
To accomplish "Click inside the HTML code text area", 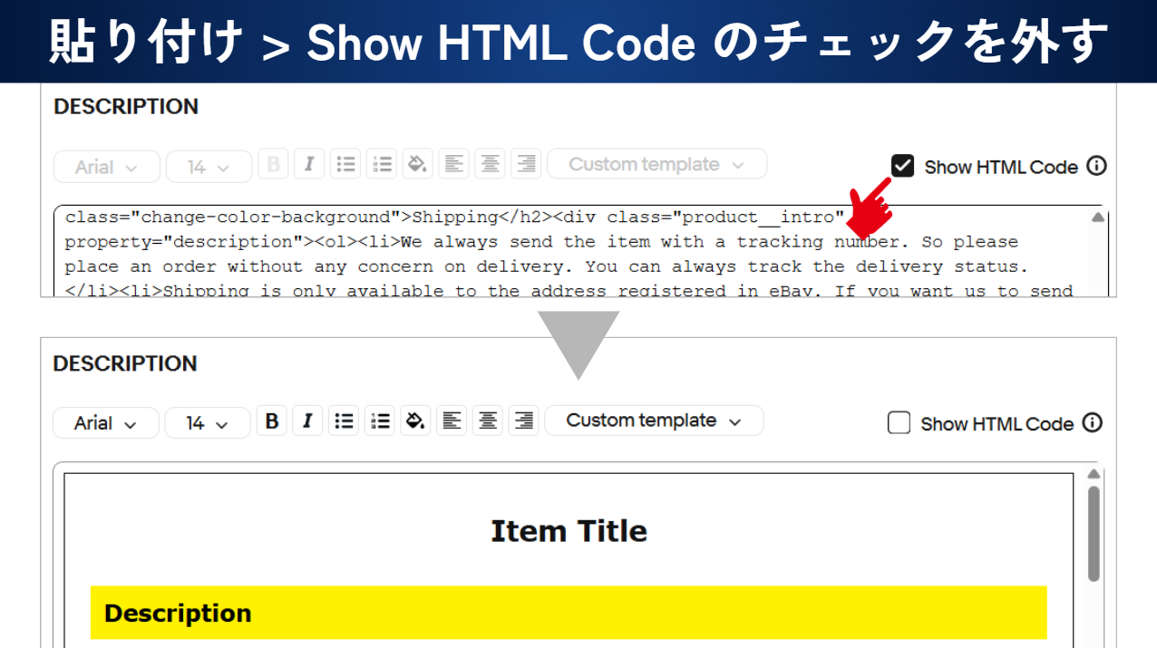I will click(544, 254).
